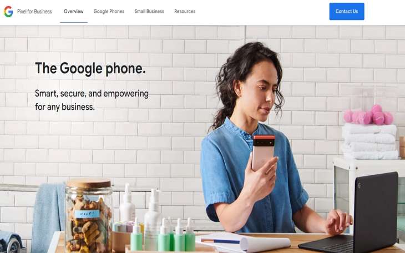Go to the Small Business section

click(x=149, y=11)
